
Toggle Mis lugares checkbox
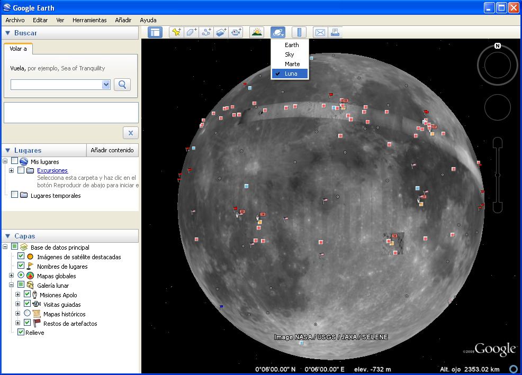[x=14, y=161]
